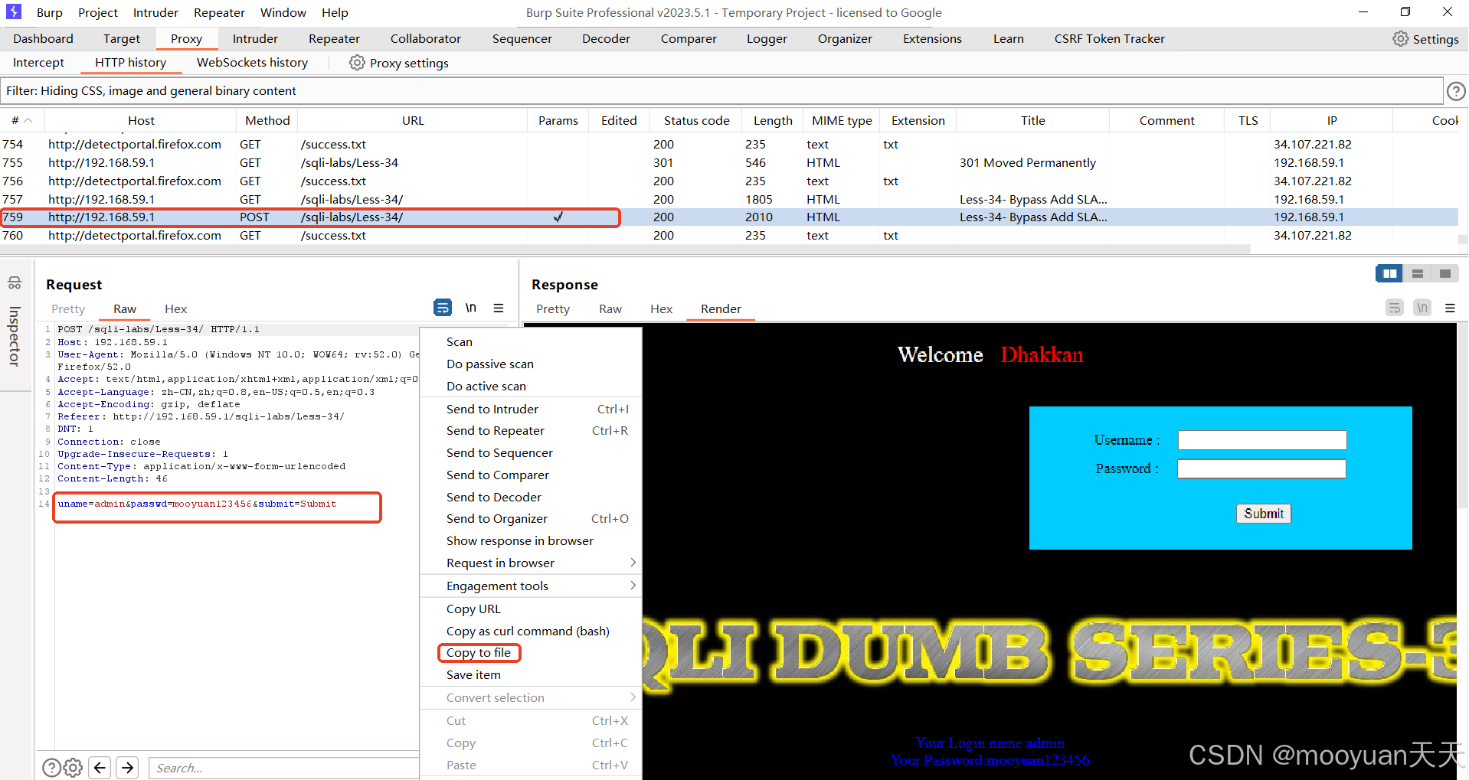Toggle word wrap icon in Request panel

443,308
